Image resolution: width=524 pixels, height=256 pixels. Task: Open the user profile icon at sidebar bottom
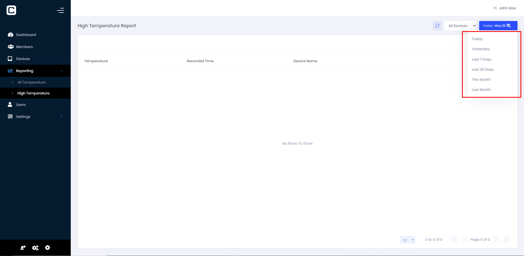[x=23, y=248]
